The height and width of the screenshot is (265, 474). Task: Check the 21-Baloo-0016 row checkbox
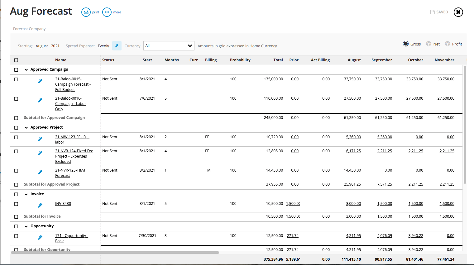pos(16,99)
